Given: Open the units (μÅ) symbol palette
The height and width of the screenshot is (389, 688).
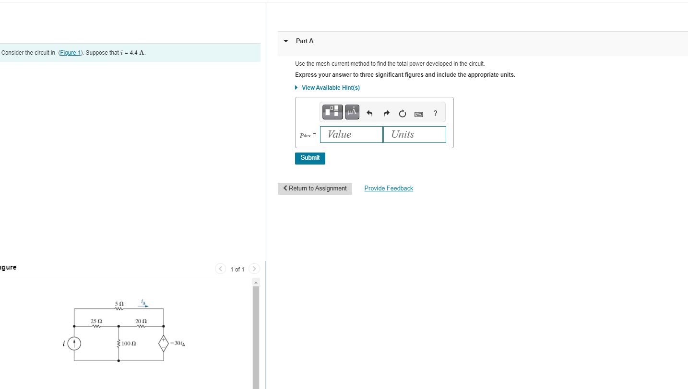Looking at the screenshot, I should tap(352, 111).
